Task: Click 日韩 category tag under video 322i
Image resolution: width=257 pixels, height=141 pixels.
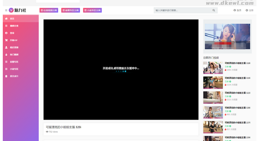Action: [x=227, y=97]
